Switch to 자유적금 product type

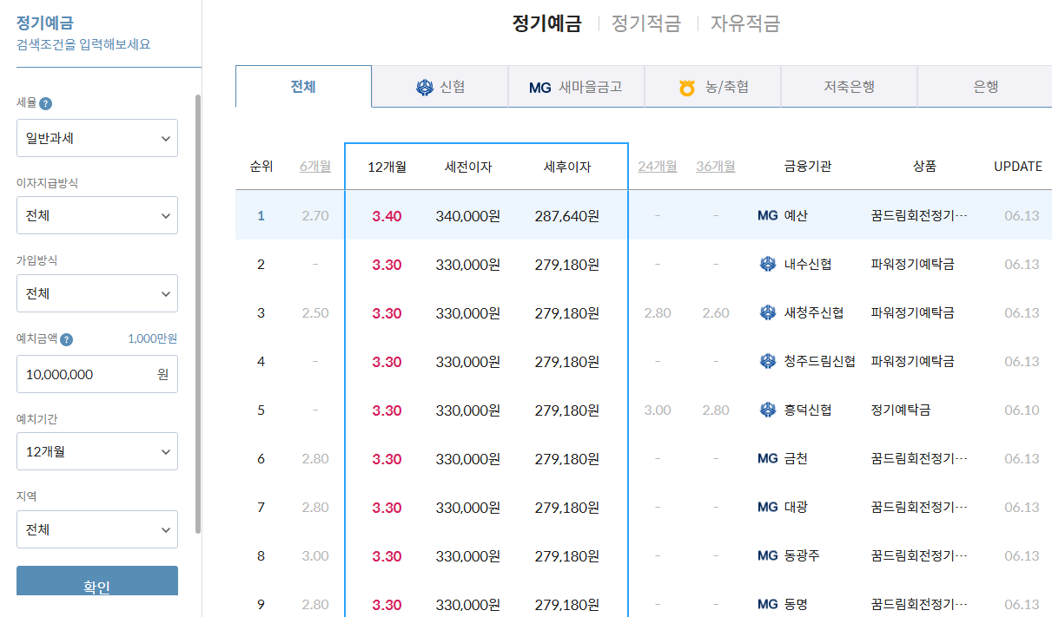point(745,23)
